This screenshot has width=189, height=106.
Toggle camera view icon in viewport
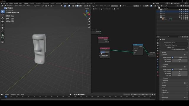click(x=89, y=24)
